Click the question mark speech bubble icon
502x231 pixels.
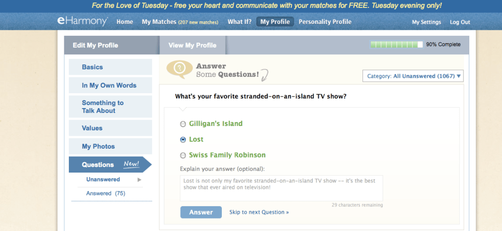pyautogui.click(x=179, y=69)
